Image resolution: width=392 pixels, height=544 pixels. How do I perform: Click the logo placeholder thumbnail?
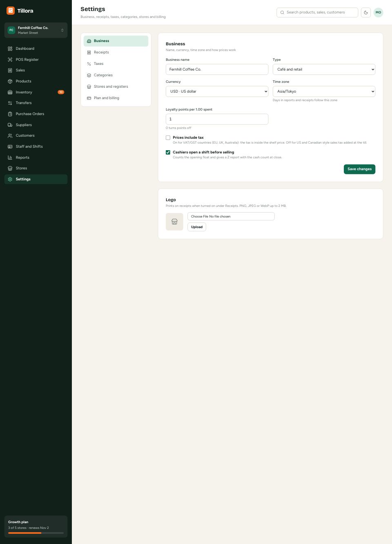coord(174,222)
